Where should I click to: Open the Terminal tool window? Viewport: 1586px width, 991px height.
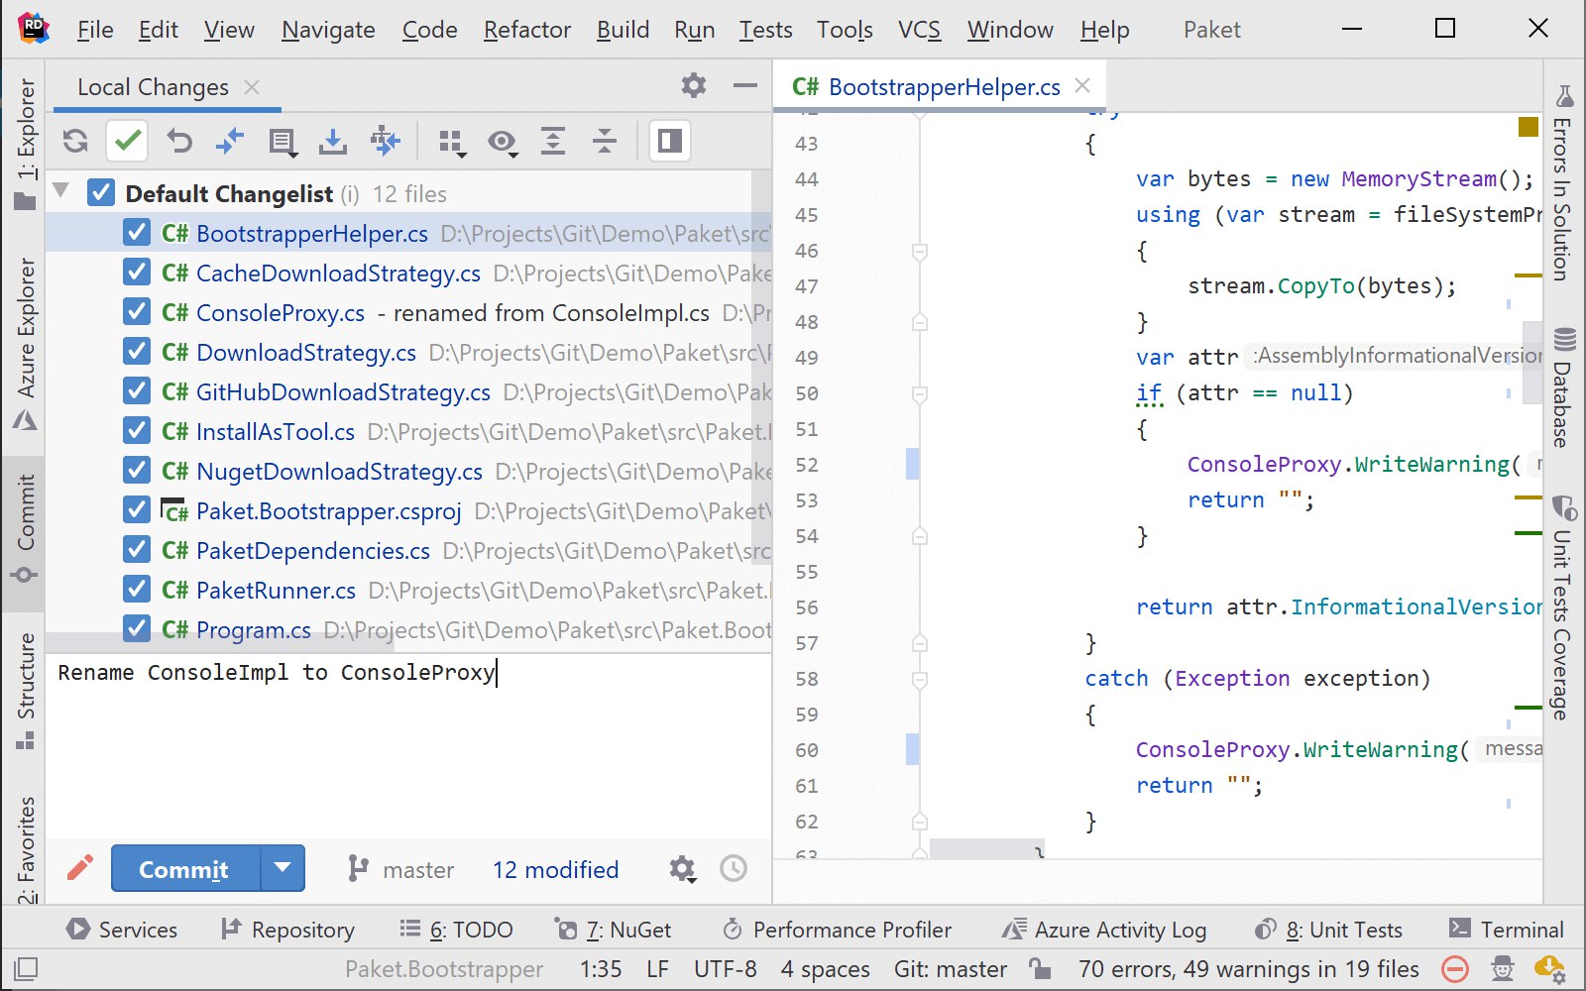tap(1507, 930)
